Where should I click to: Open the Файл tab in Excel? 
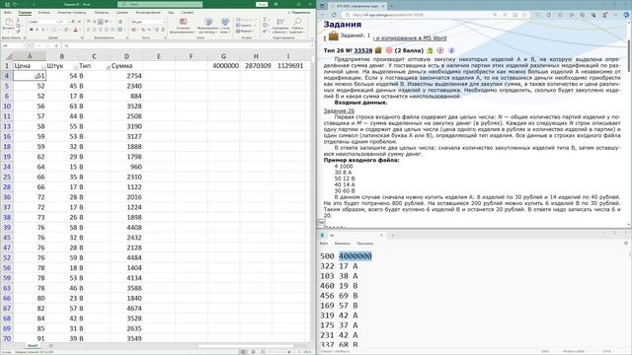8,13
